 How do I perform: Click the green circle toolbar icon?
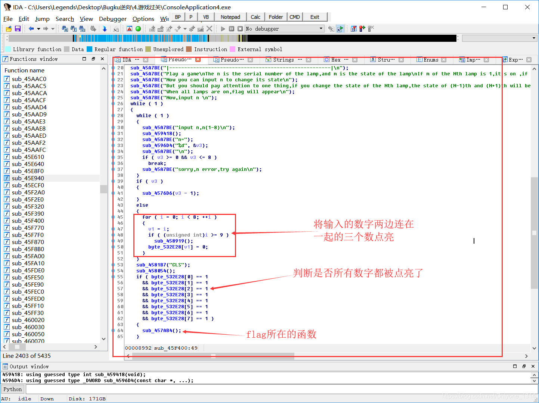coord(138,29)
